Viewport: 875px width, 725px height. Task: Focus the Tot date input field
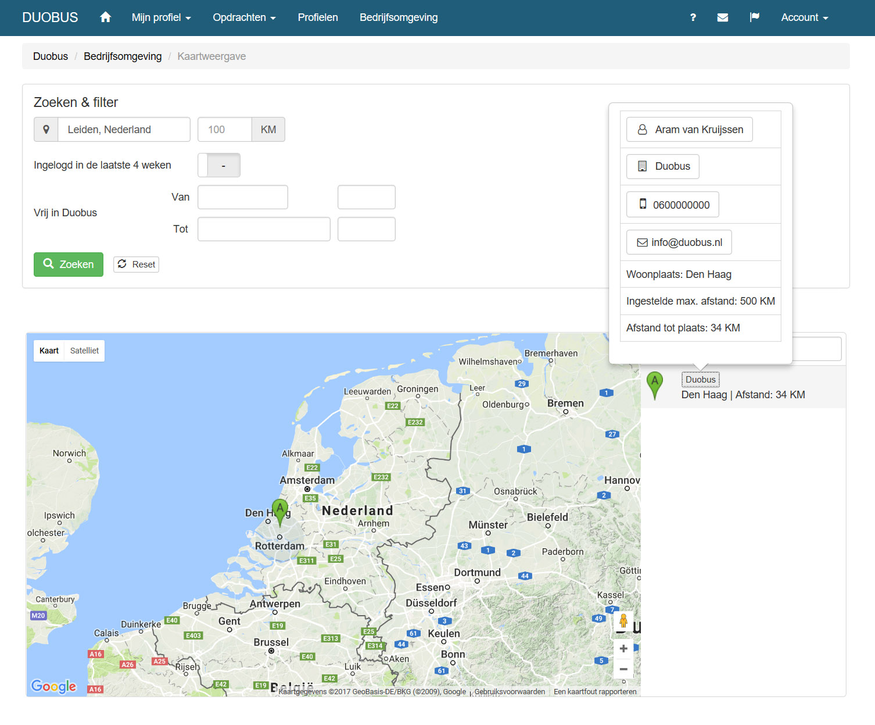(264, 229)
